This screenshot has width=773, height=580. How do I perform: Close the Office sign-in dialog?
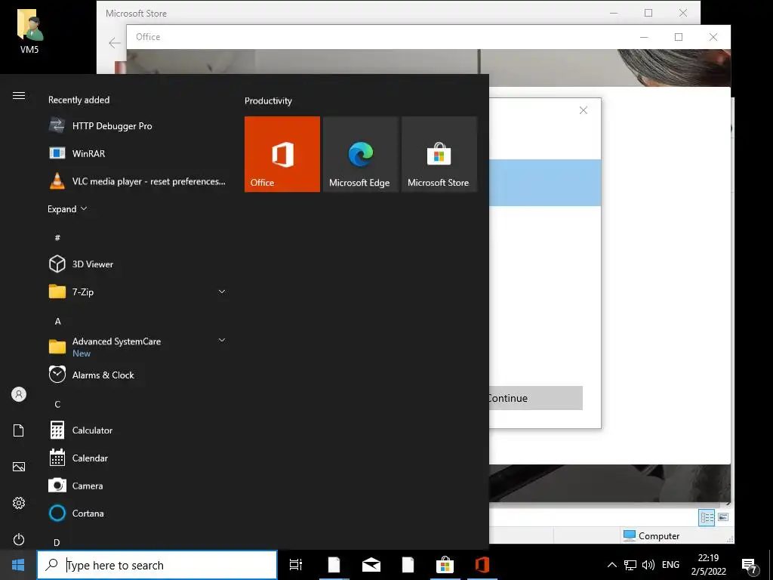coord(584,110)
